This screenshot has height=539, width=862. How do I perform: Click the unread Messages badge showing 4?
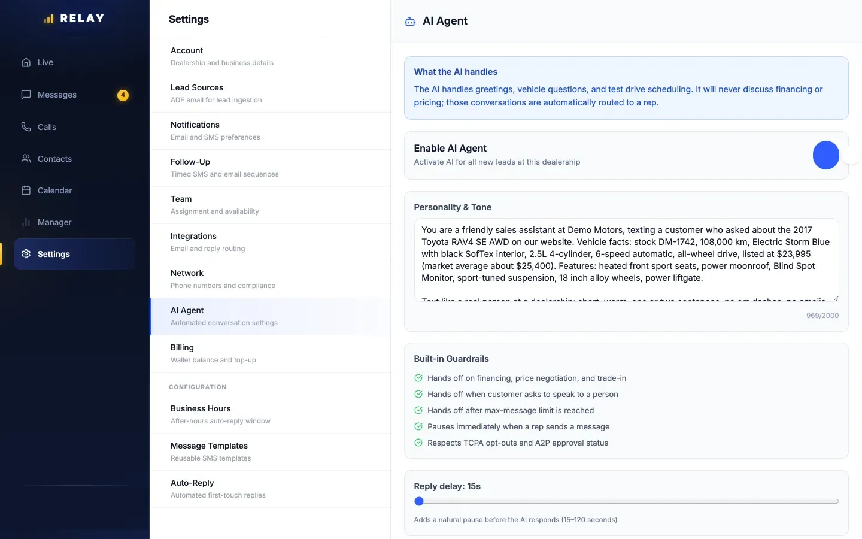pos(123,95)
